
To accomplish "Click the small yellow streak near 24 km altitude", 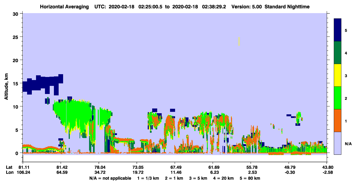I will coord(239,41).
